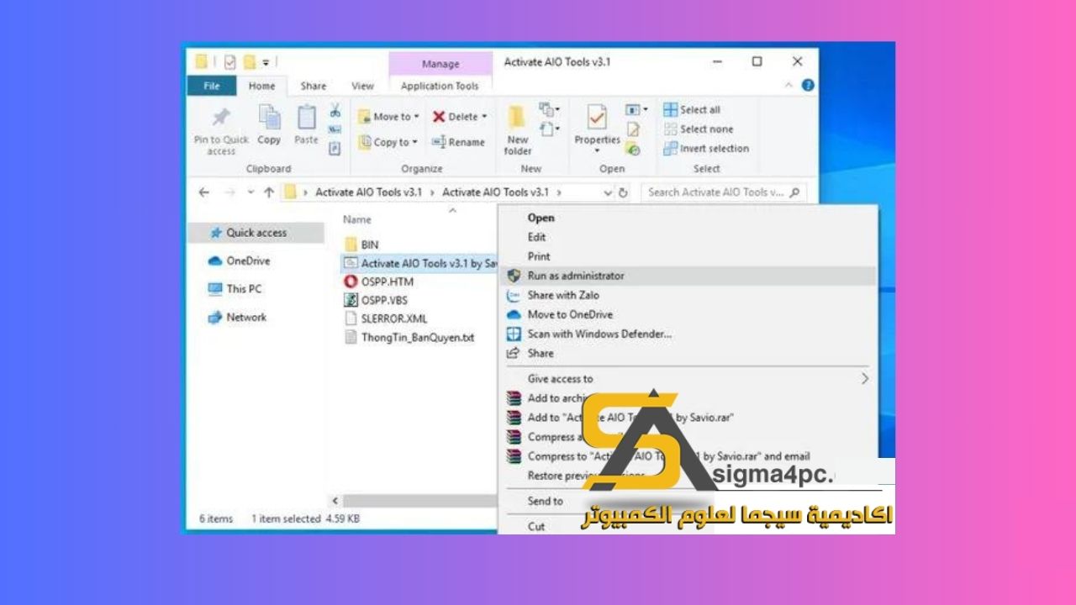Choose Open from context menu

pos(688,218)
